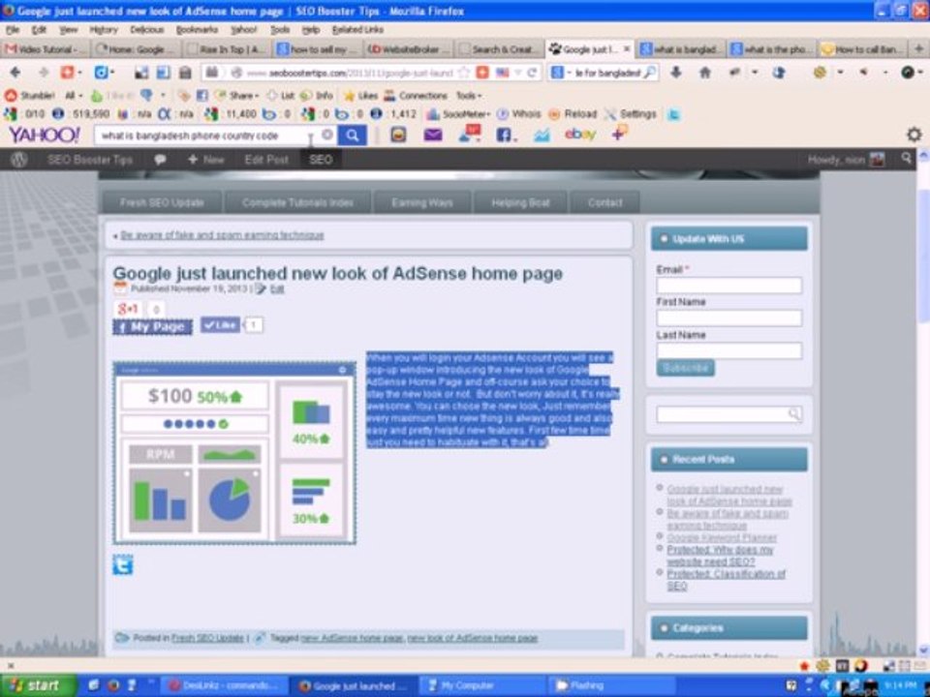
Task: Open the Fresh SEO Update nav tab
Action: pos(162,202)
